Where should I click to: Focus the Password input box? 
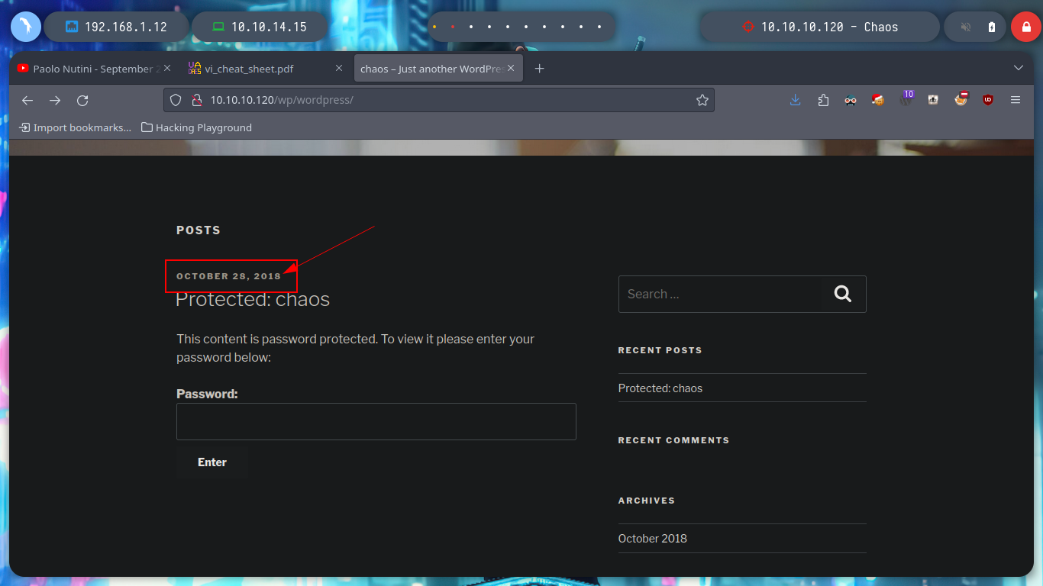pyautogui.click(x=376, y=421)
